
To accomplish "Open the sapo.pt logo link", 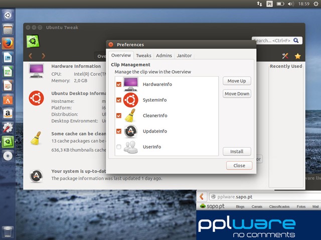I will pyautogui.click(x=213, y=206).
